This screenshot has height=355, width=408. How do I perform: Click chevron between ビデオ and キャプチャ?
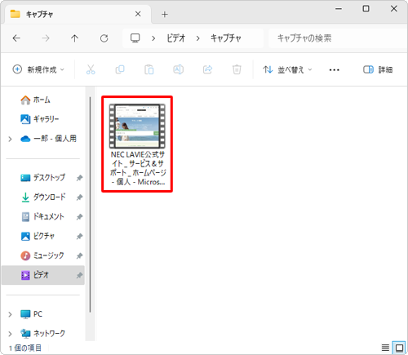point(197,38)
